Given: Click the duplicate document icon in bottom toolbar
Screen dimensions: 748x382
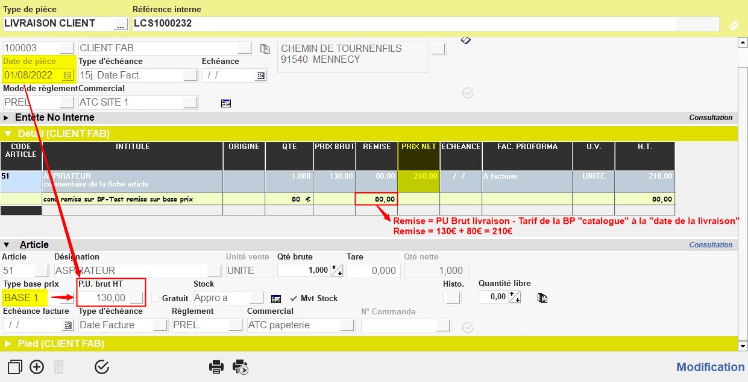Looking at the screenshot, I should tap(15, 366).
